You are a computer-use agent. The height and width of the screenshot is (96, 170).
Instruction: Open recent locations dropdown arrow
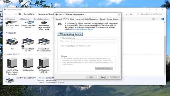(13, 14)
